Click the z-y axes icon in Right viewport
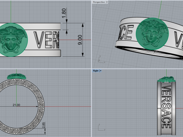183x137 pixels. [101, 127]
